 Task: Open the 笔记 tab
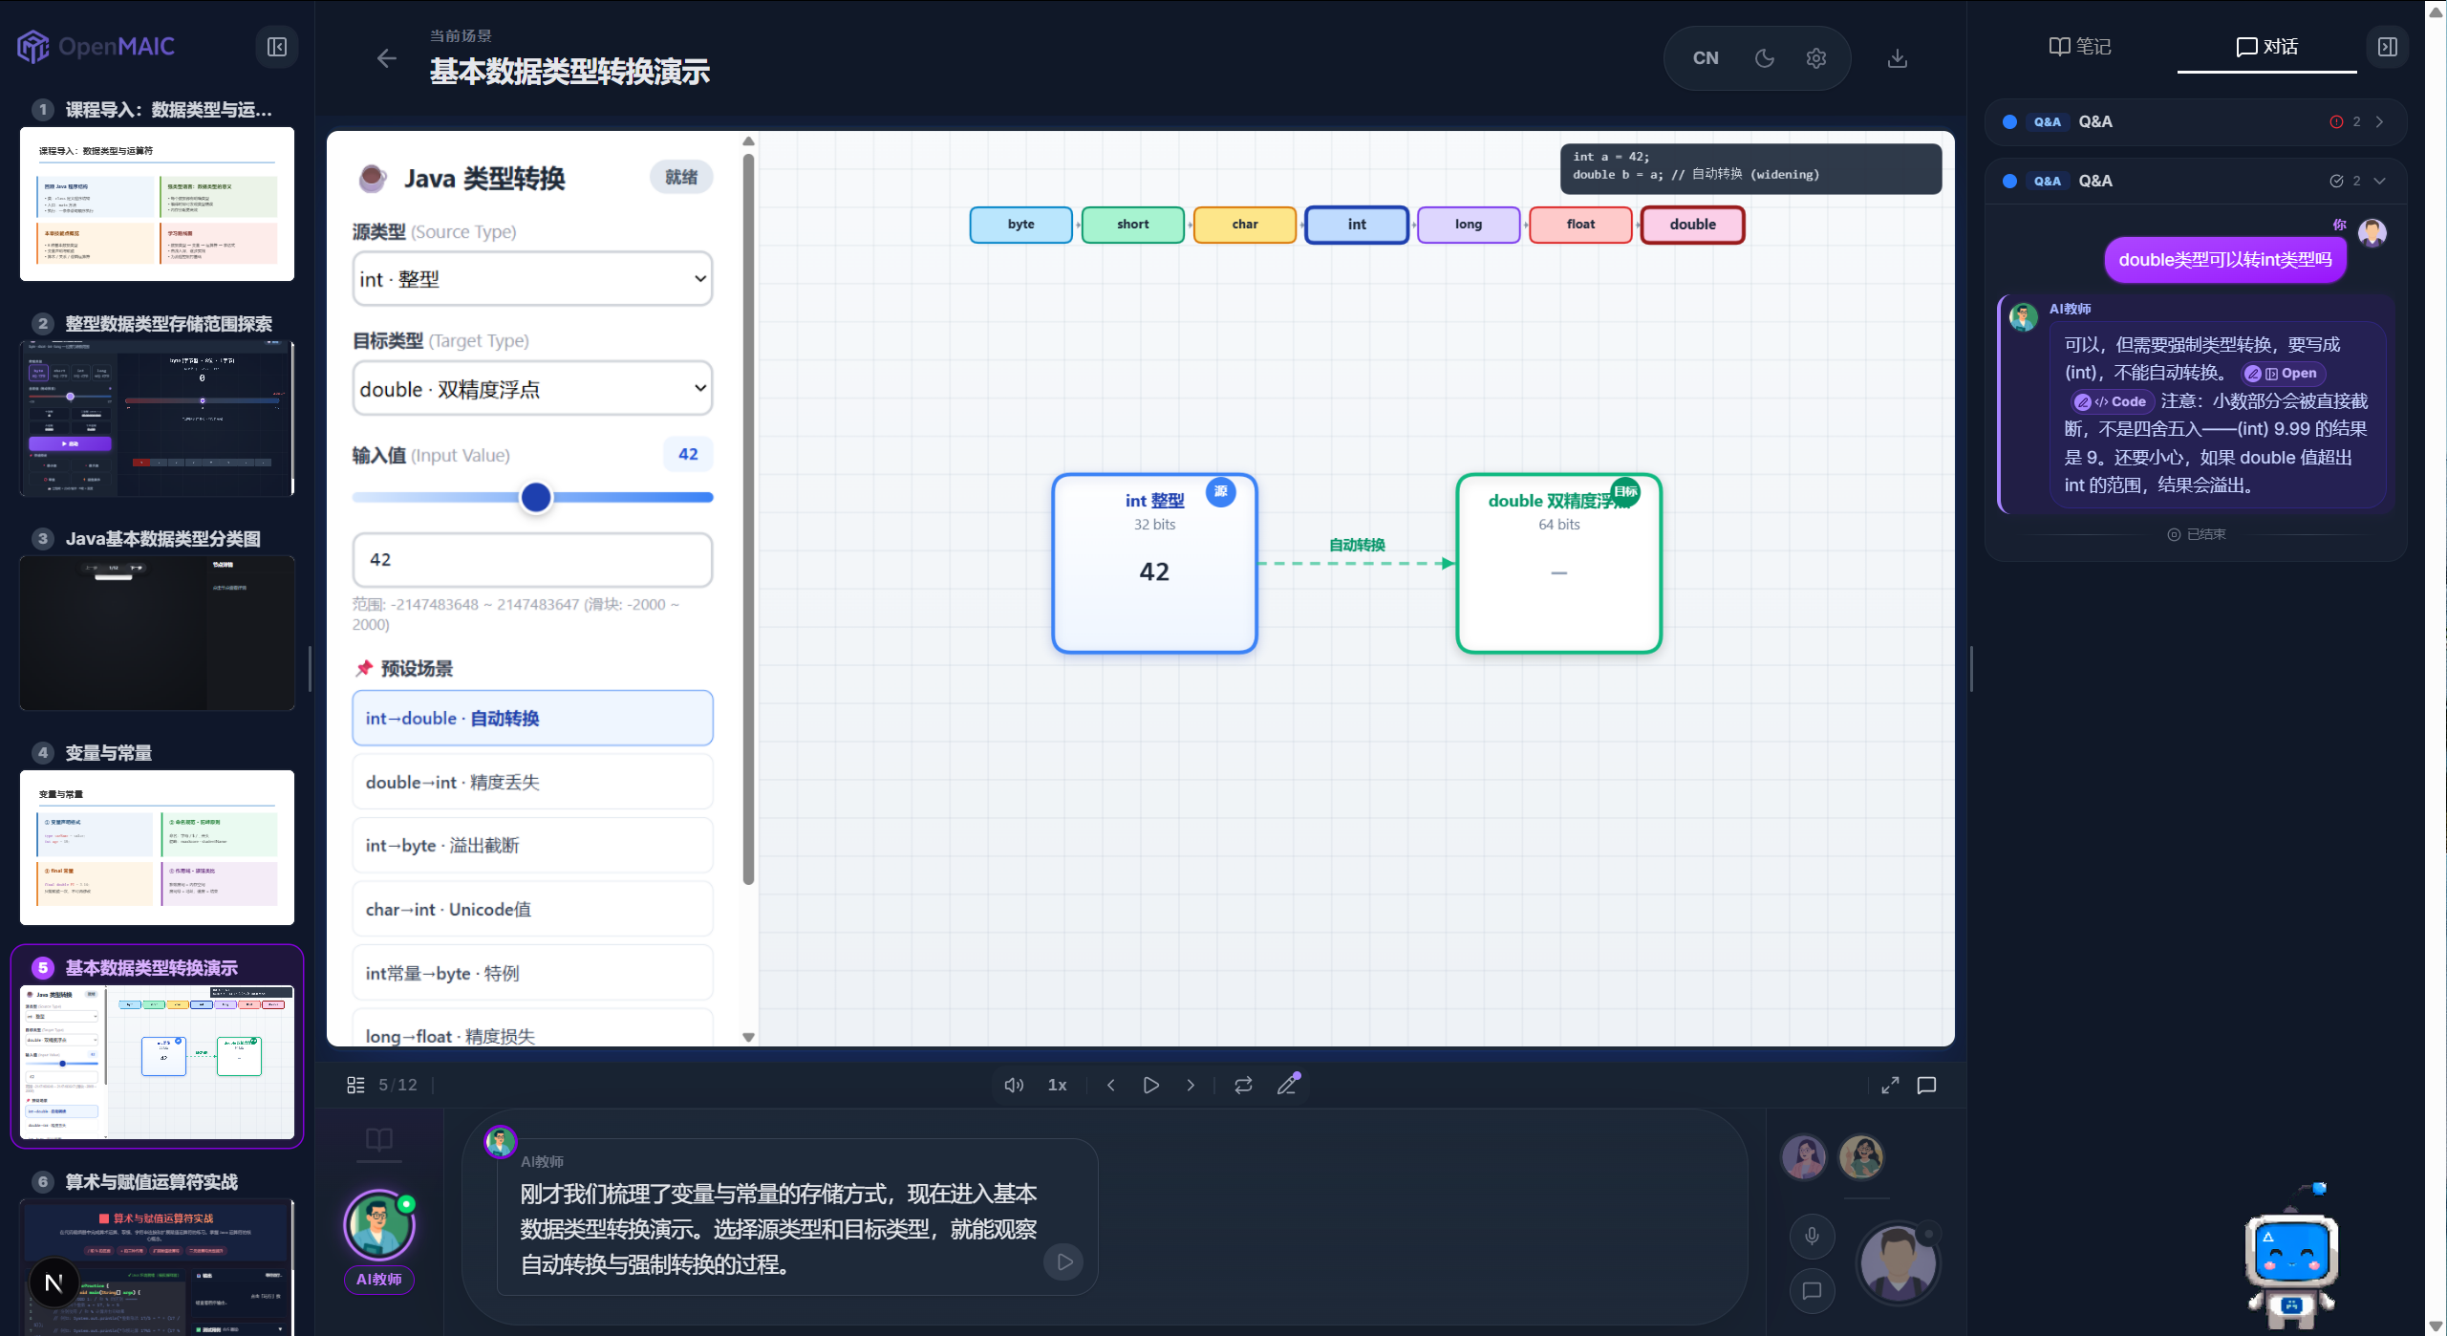point(2080,47)
